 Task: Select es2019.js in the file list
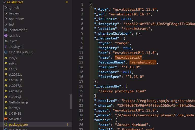(x=15, y=97)
